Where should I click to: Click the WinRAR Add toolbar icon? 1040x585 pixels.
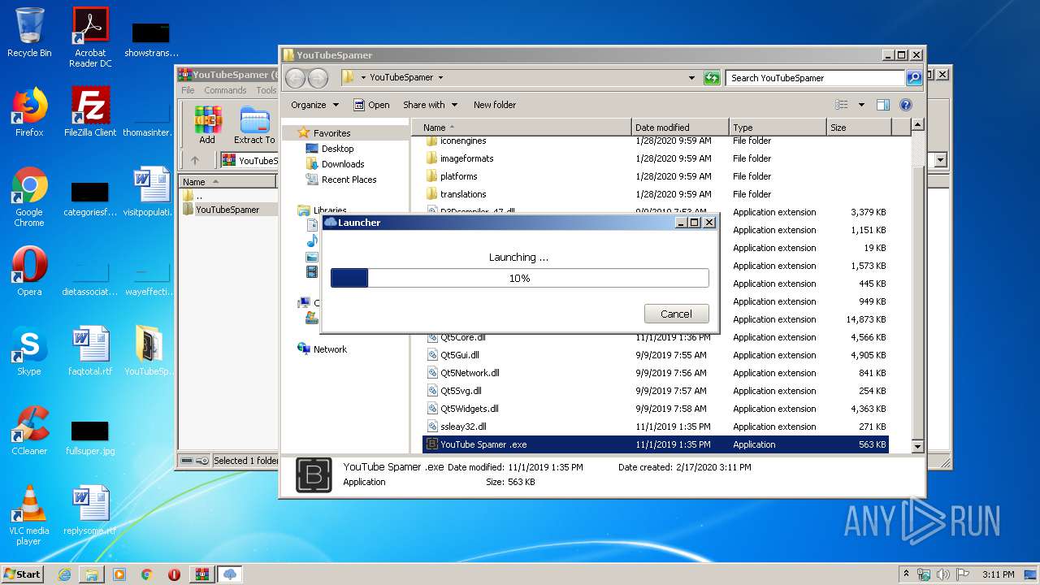pos(207,125)
